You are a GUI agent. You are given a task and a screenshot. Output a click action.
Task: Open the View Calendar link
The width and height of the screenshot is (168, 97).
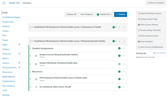pyautogui.click(x=161, y=53)
